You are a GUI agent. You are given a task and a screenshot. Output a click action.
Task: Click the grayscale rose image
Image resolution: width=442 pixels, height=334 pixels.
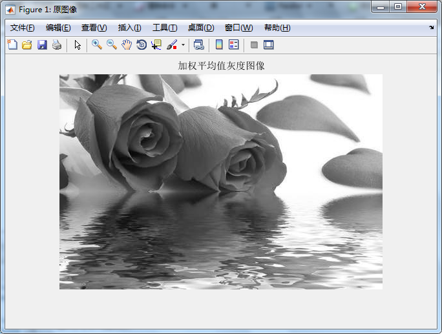coord(221,182)
